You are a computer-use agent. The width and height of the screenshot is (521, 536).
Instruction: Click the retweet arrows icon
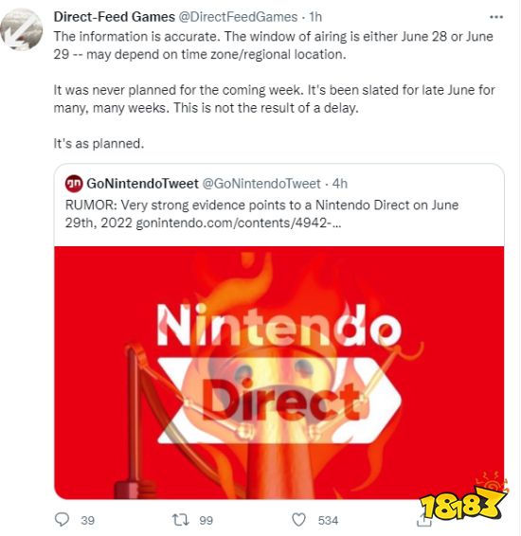(180, 520)
